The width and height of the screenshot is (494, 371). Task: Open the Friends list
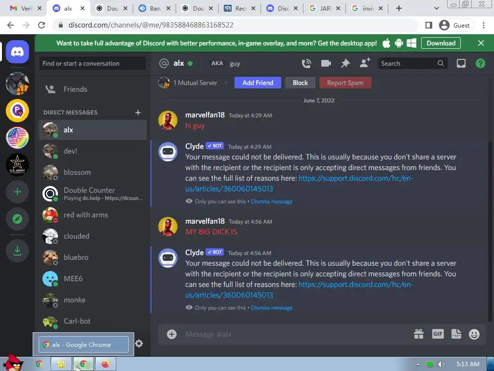pos(93,89)
